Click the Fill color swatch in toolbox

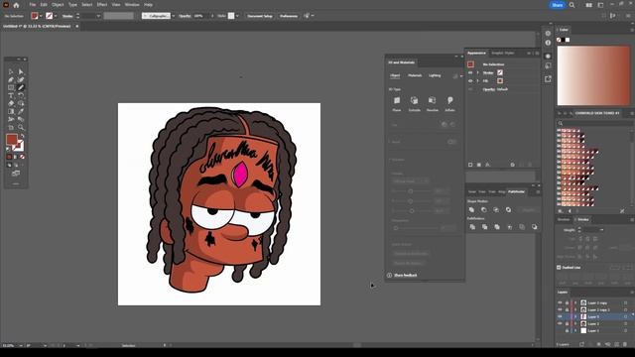(12, 140)
